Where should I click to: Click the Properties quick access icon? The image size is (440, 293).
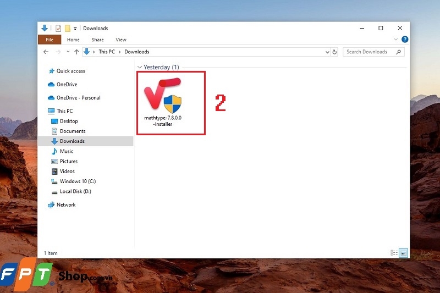pyautogui.click(x=58, y=29)
